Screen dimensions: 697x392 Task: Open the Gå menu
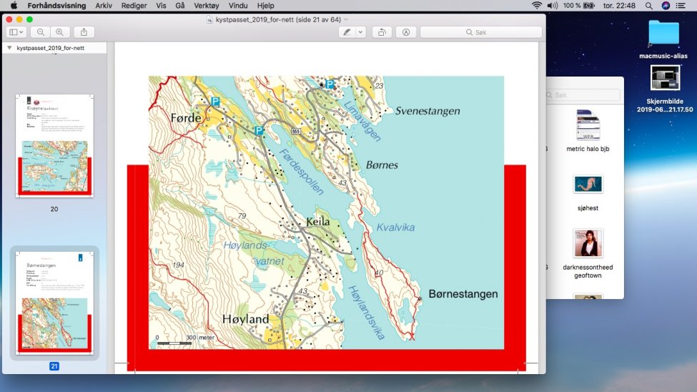(180, 5)
